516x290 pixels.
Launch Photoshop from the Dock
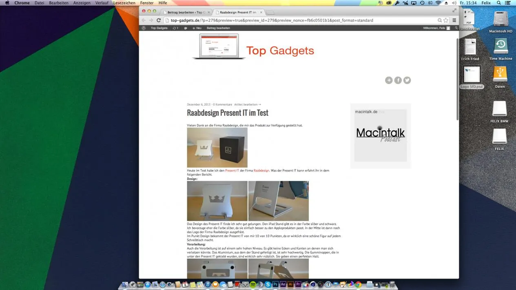(276, 285)
